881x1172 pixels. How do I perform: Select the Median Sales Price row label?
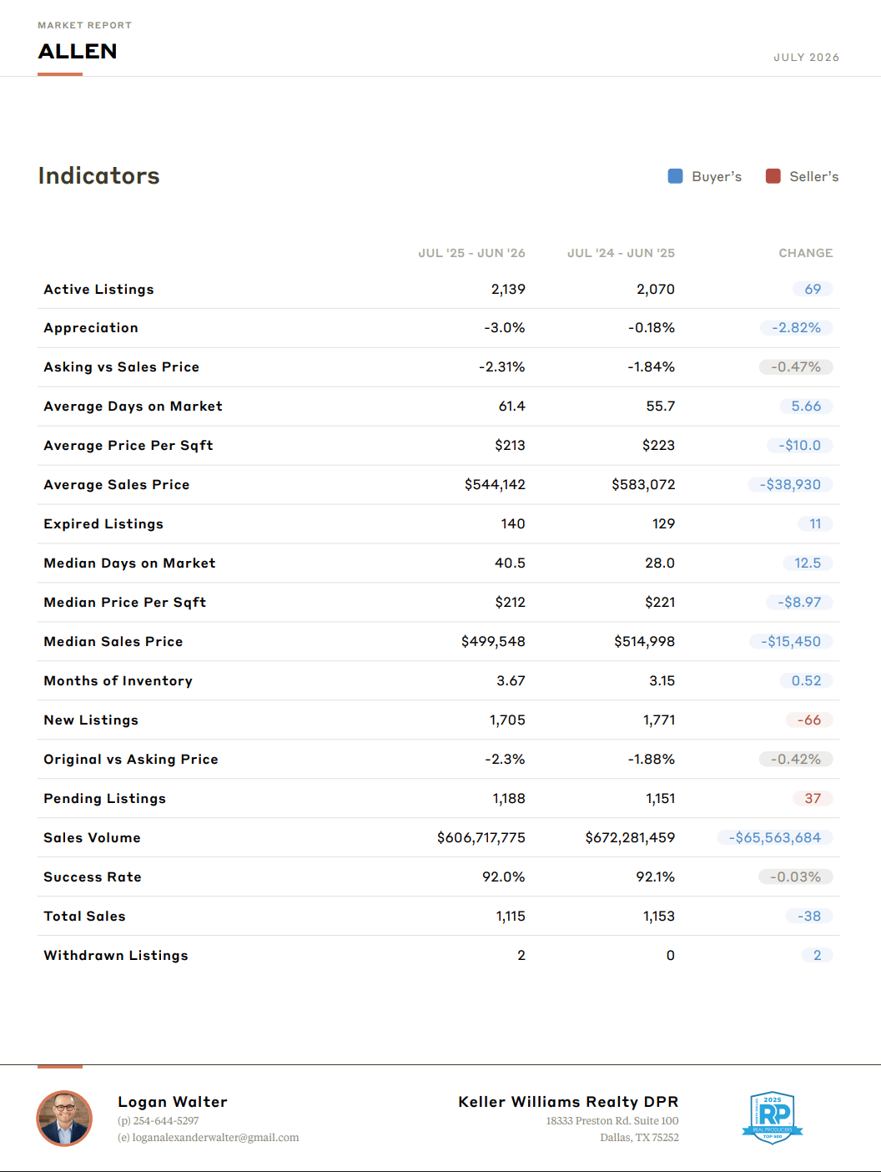tap(113, 642)
